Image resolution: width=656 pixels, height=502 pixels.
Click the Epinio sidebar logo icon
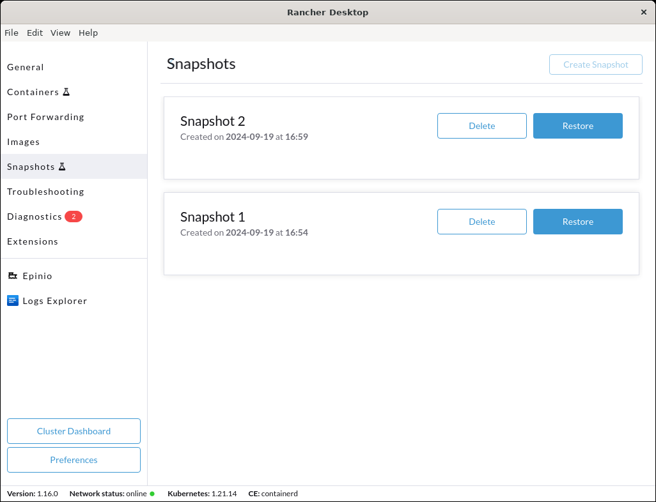12,275
